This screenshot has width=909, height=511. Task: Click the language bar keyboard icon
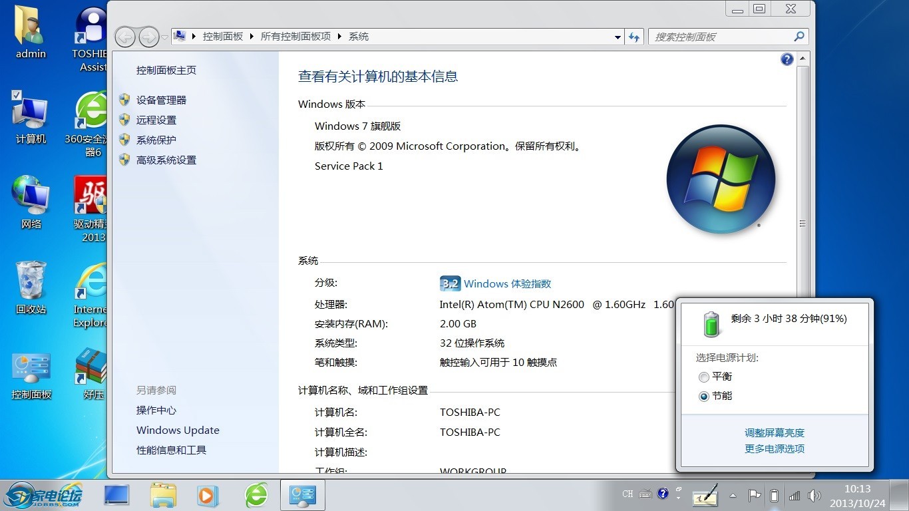point(645,494)
